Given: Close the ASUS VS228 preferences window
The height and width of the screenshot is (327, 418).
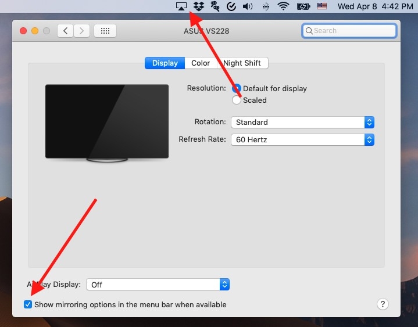Looking at the screenshot, I should tap(23, 31).
